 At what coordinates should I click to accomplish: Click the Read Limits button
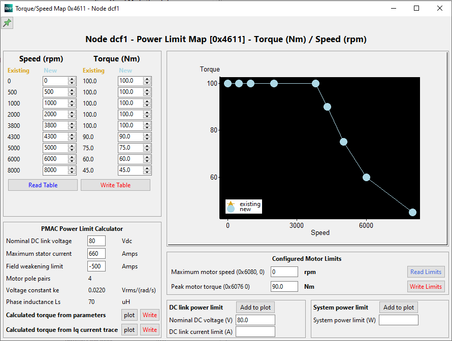click(x=426, y=272)
